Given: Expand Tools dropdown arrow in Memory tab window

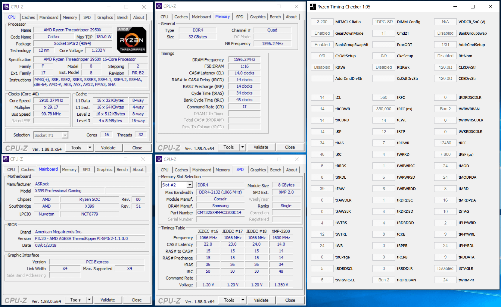Looking at the screenshot, I should [x=242, y=147].
